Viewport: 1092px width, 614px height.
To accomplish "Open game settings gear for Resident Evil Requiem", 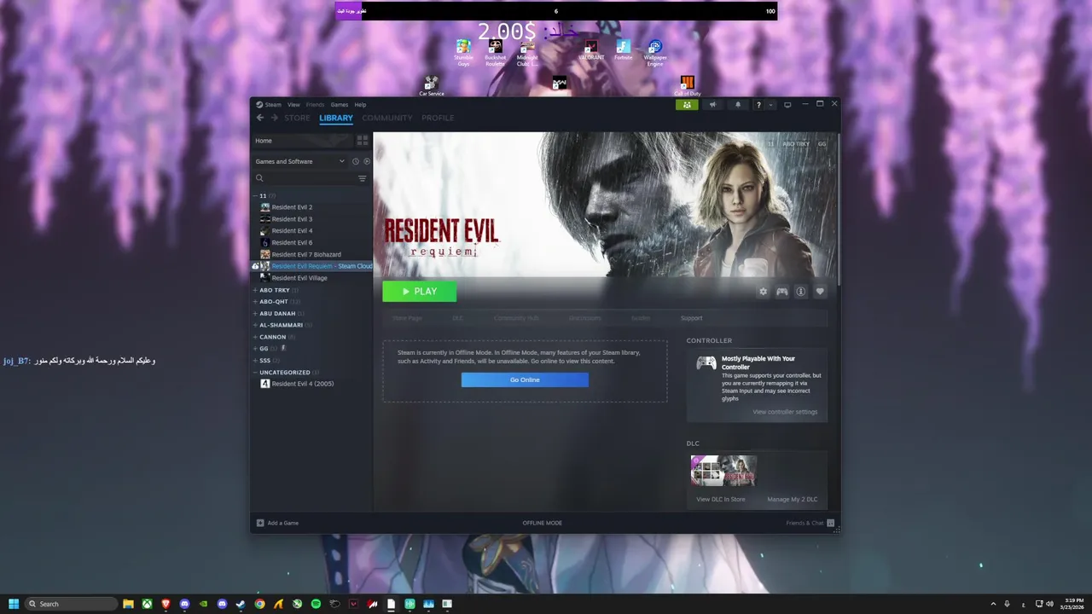I will 763,292.
